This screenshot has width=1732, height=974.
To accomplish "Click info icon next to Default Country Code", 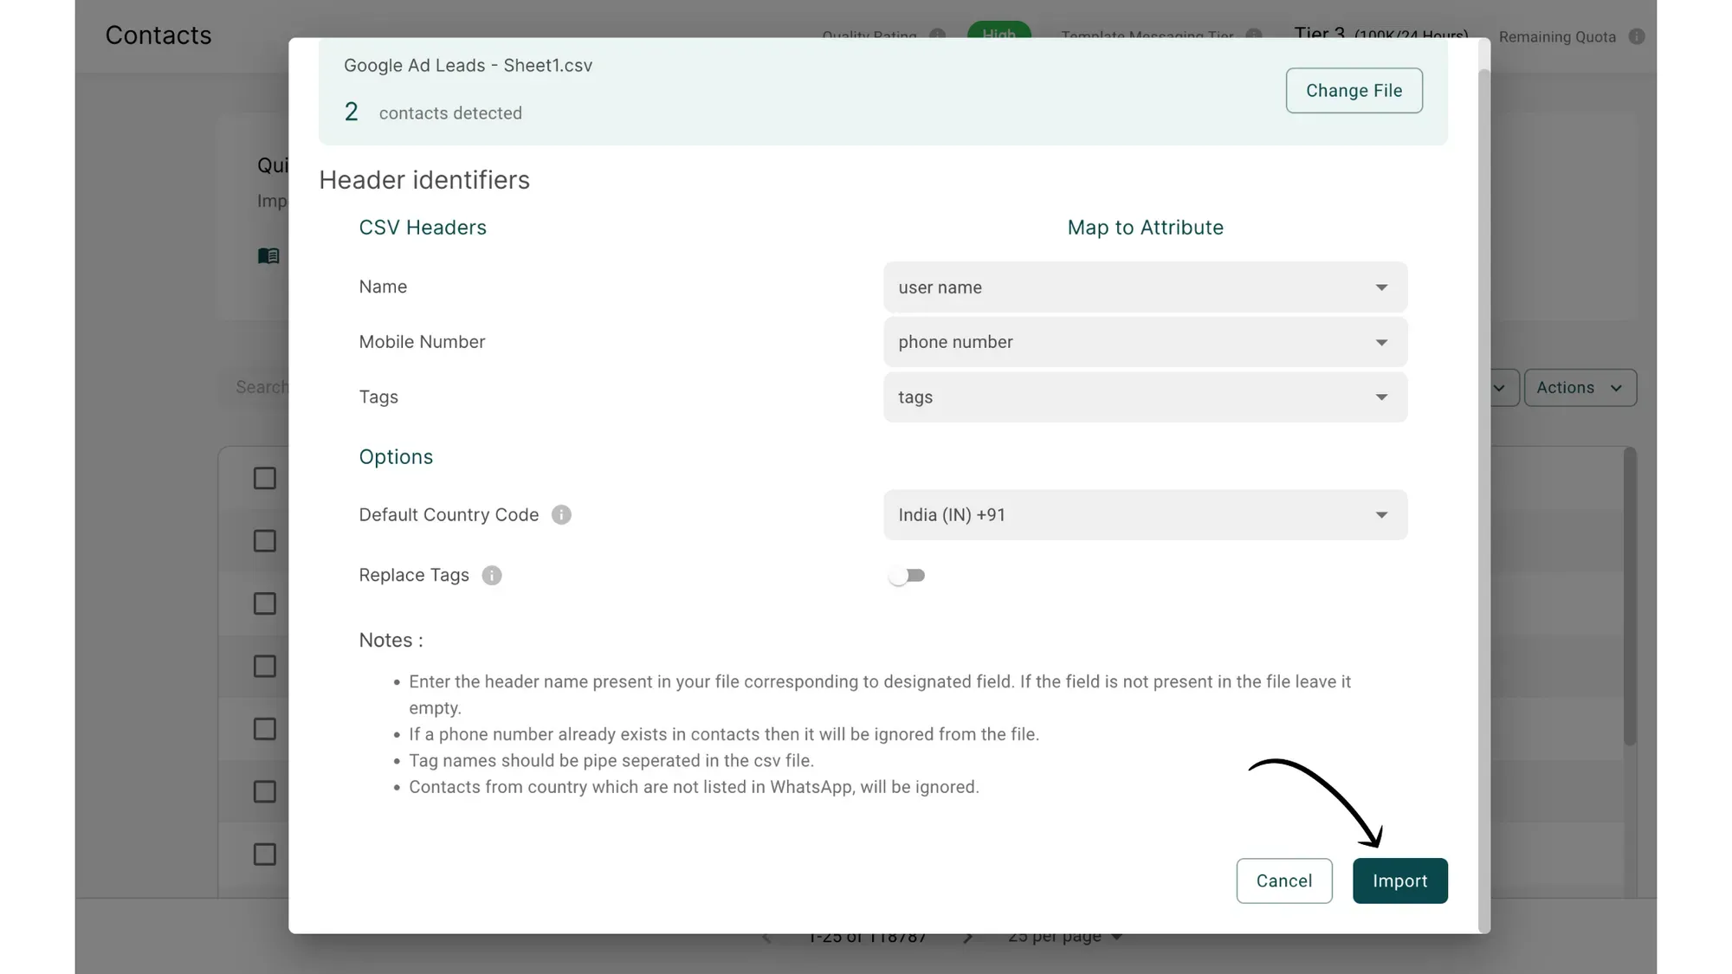I will tap(561, 515).
